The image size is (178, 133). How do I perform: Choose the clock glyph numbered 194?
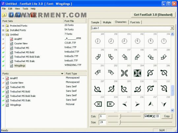tap(164, 41)
